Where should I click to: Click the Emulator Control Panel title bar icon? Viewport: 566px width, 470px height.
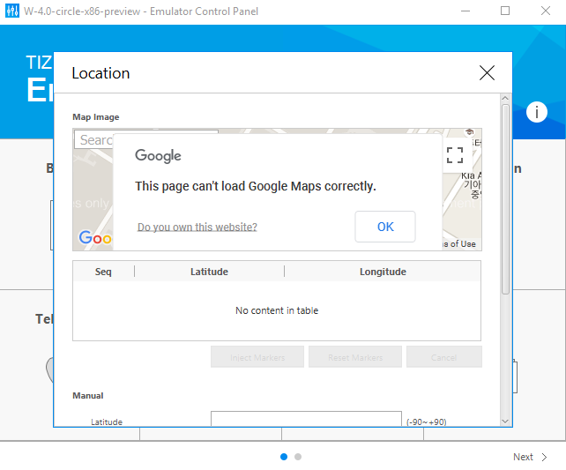13,11
